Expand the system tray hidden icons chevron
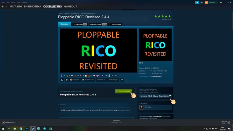The height and width of the screenshot is (131, 233). [x=204, y=129]
